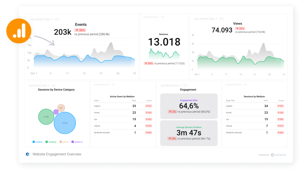The height and width of the screenshot is (171, 301).
Task: Click the Engagement Rate 3% change badge
Action: (172, 111)
